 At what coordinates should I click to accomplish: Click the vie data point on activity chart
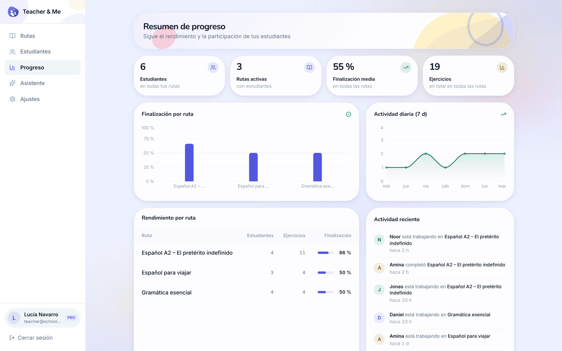point(426,154)
